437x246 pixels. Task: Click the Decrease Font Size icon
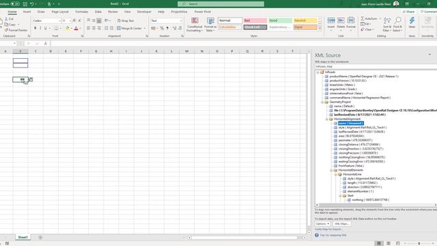[80, 20]
